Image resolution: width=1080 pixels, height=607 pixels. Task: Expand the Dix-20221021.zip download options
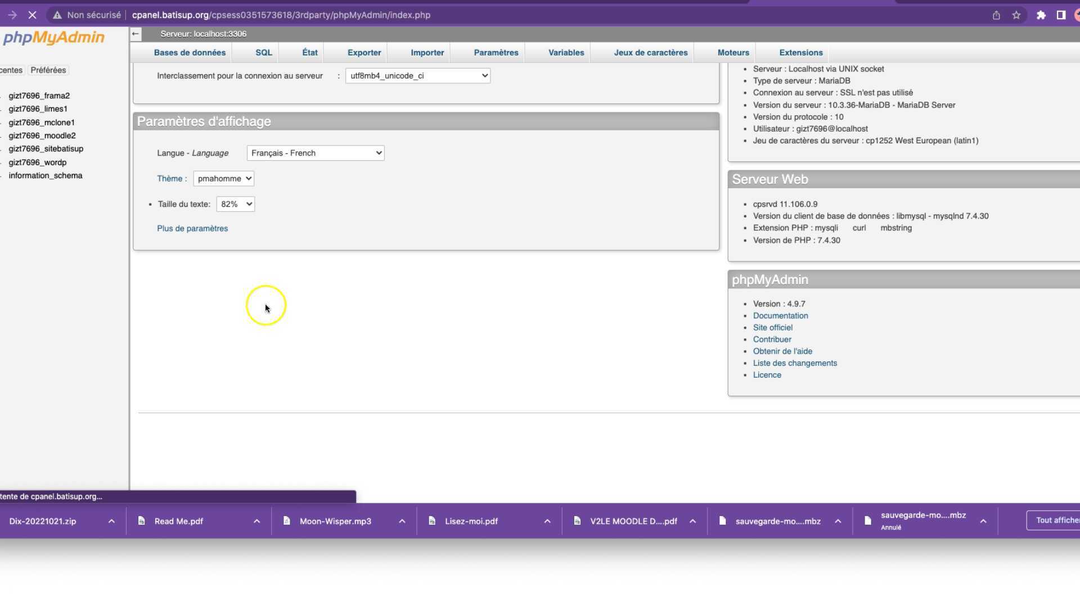pyautogui.click(x=111, y=521)
